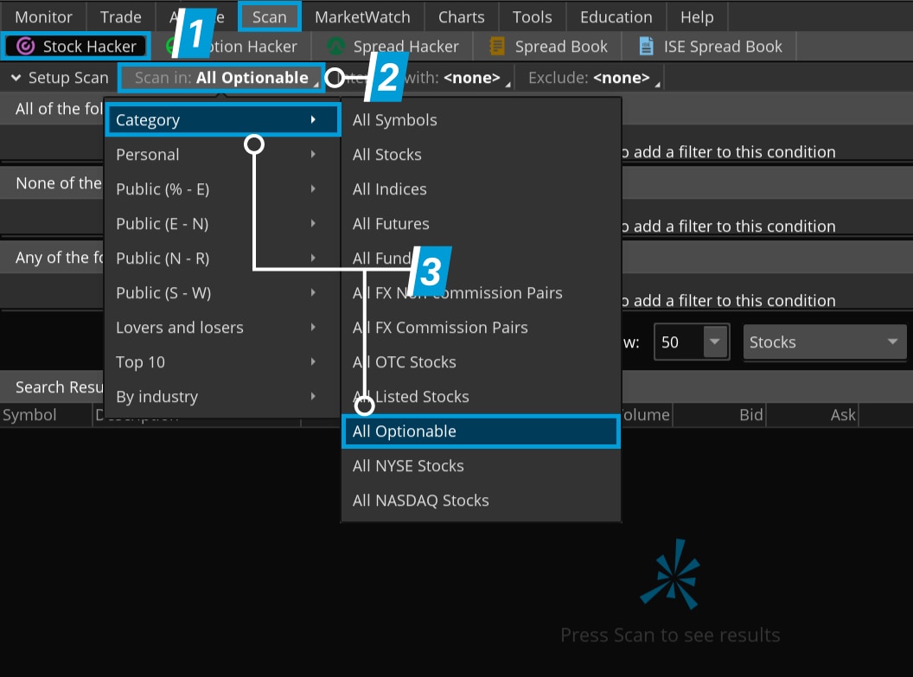
Task: Change the show count using the 50 dropdown
Action: (691, 342)
